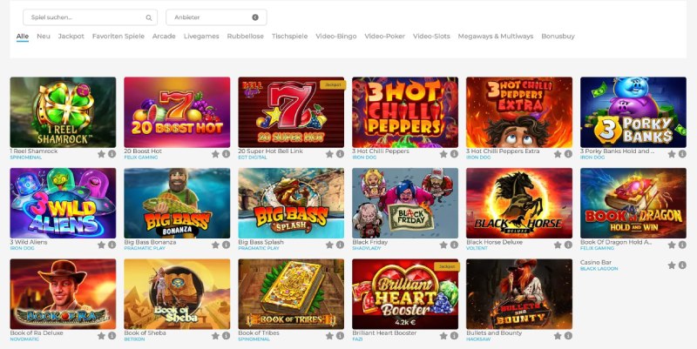Click NOVOMATIC provider label
Viewport: 697px width, 349px height.
[24, 339]
